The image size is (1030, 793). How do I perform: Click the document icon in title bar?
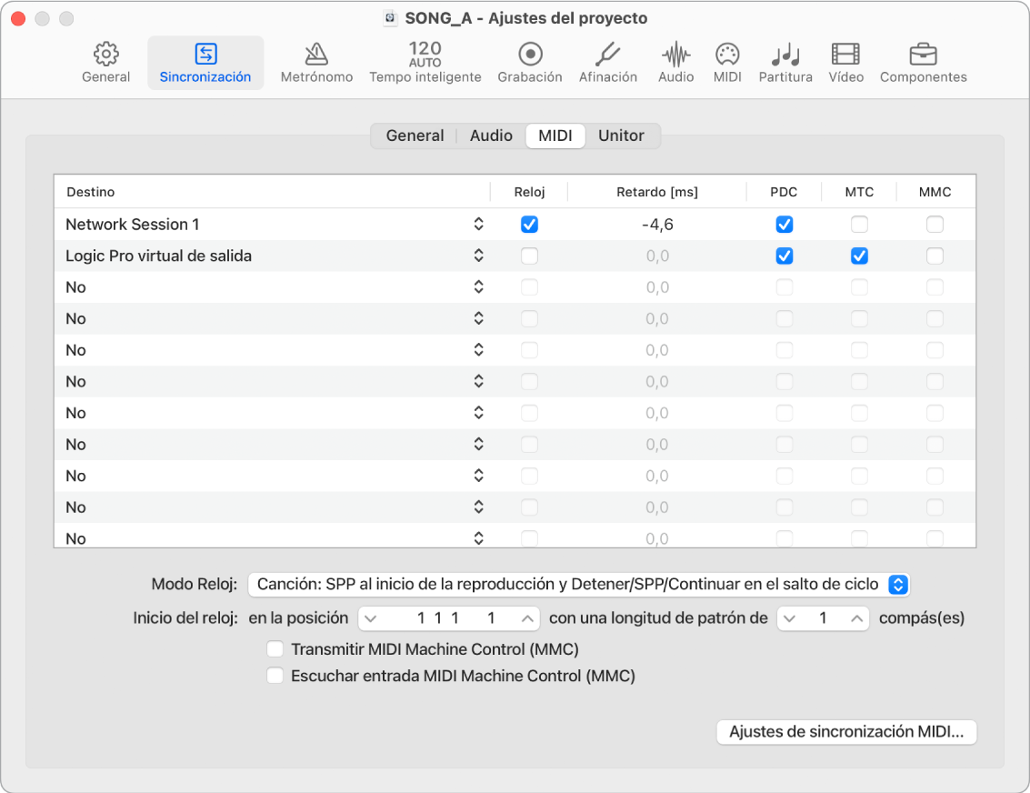pos(390,18)
